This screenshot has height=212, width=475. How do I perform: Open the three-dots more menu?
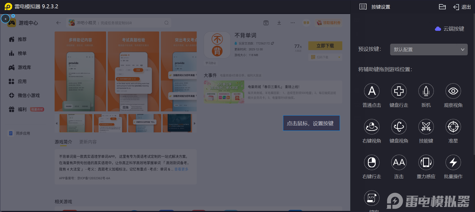click(x=293, y=23)
